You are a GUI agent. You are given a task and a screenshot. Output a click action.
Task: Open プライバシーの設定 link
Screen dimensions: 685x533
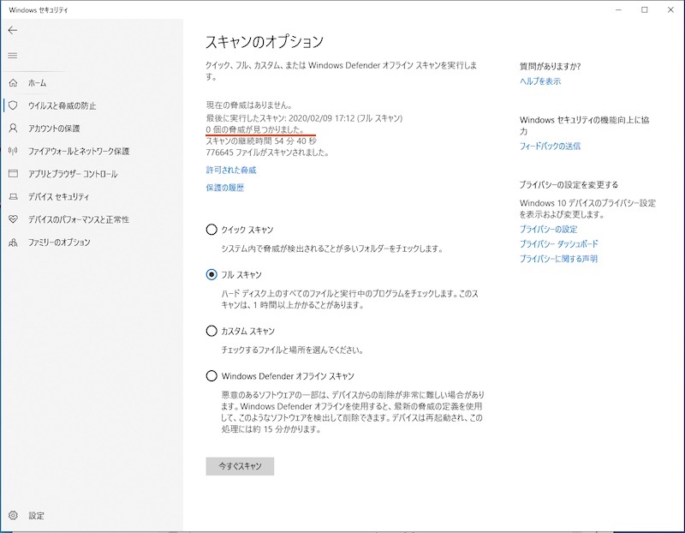coord(548,229)
